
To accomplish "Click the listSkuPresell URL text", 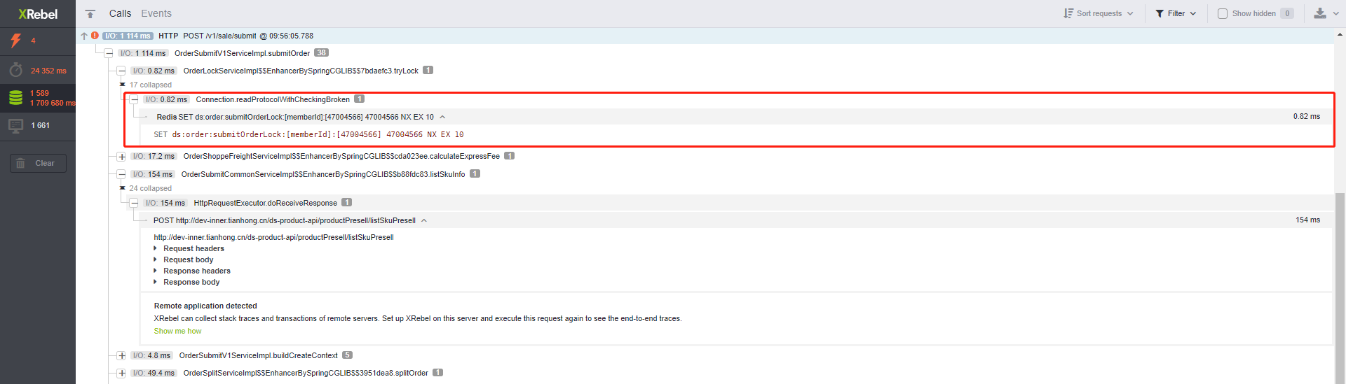I will click(273, 237).
